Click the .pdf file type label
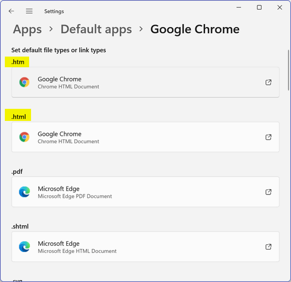 (x=17, y=172)
